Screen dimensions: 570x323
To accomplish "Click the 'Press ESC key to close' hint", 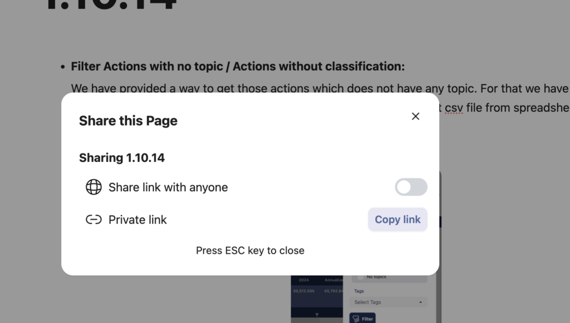I will [x=250, y=250].
